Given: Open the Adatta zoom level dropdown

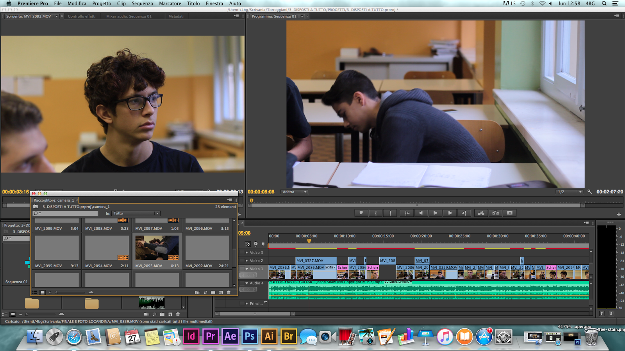Looking at the screenshot, I should (x=295, y=192).
